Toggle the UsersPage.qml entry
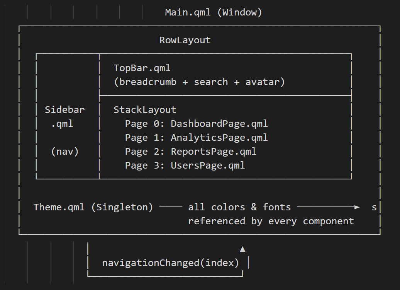The height and width of the screenshot is (290, 400). click(x=185, y=165)
